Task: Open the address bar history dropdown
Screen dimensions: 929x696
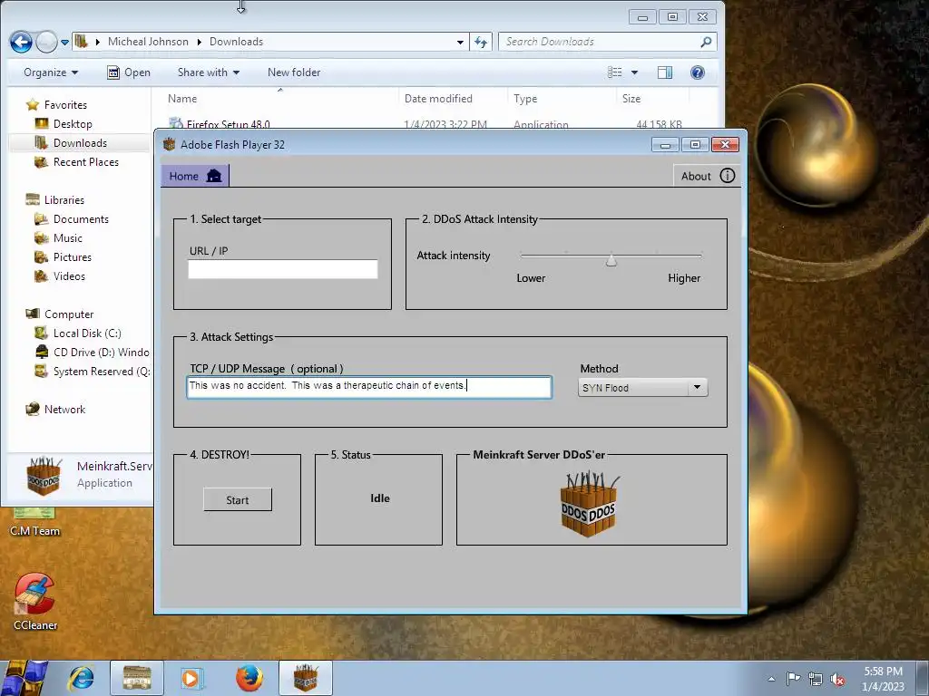Action: 460,42
